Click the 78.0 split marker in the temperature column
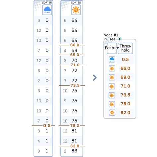The height and width of the screenshot is (157, 157). pyautogui.click(x=75, y=126)
